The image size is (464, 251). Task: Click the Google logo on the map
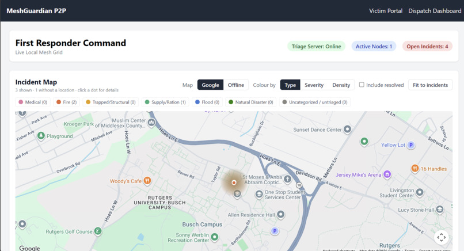tap(29, 248)
